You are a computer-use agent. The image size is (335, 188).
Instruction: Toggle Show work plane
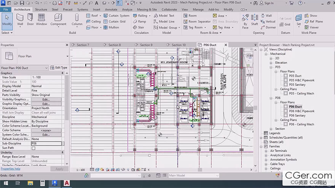point(311,16)
